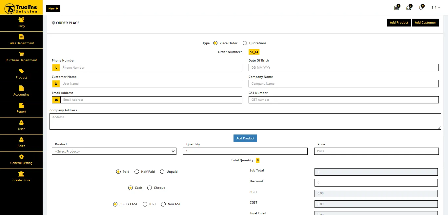Open the calendar icon in header

[397, 8]
